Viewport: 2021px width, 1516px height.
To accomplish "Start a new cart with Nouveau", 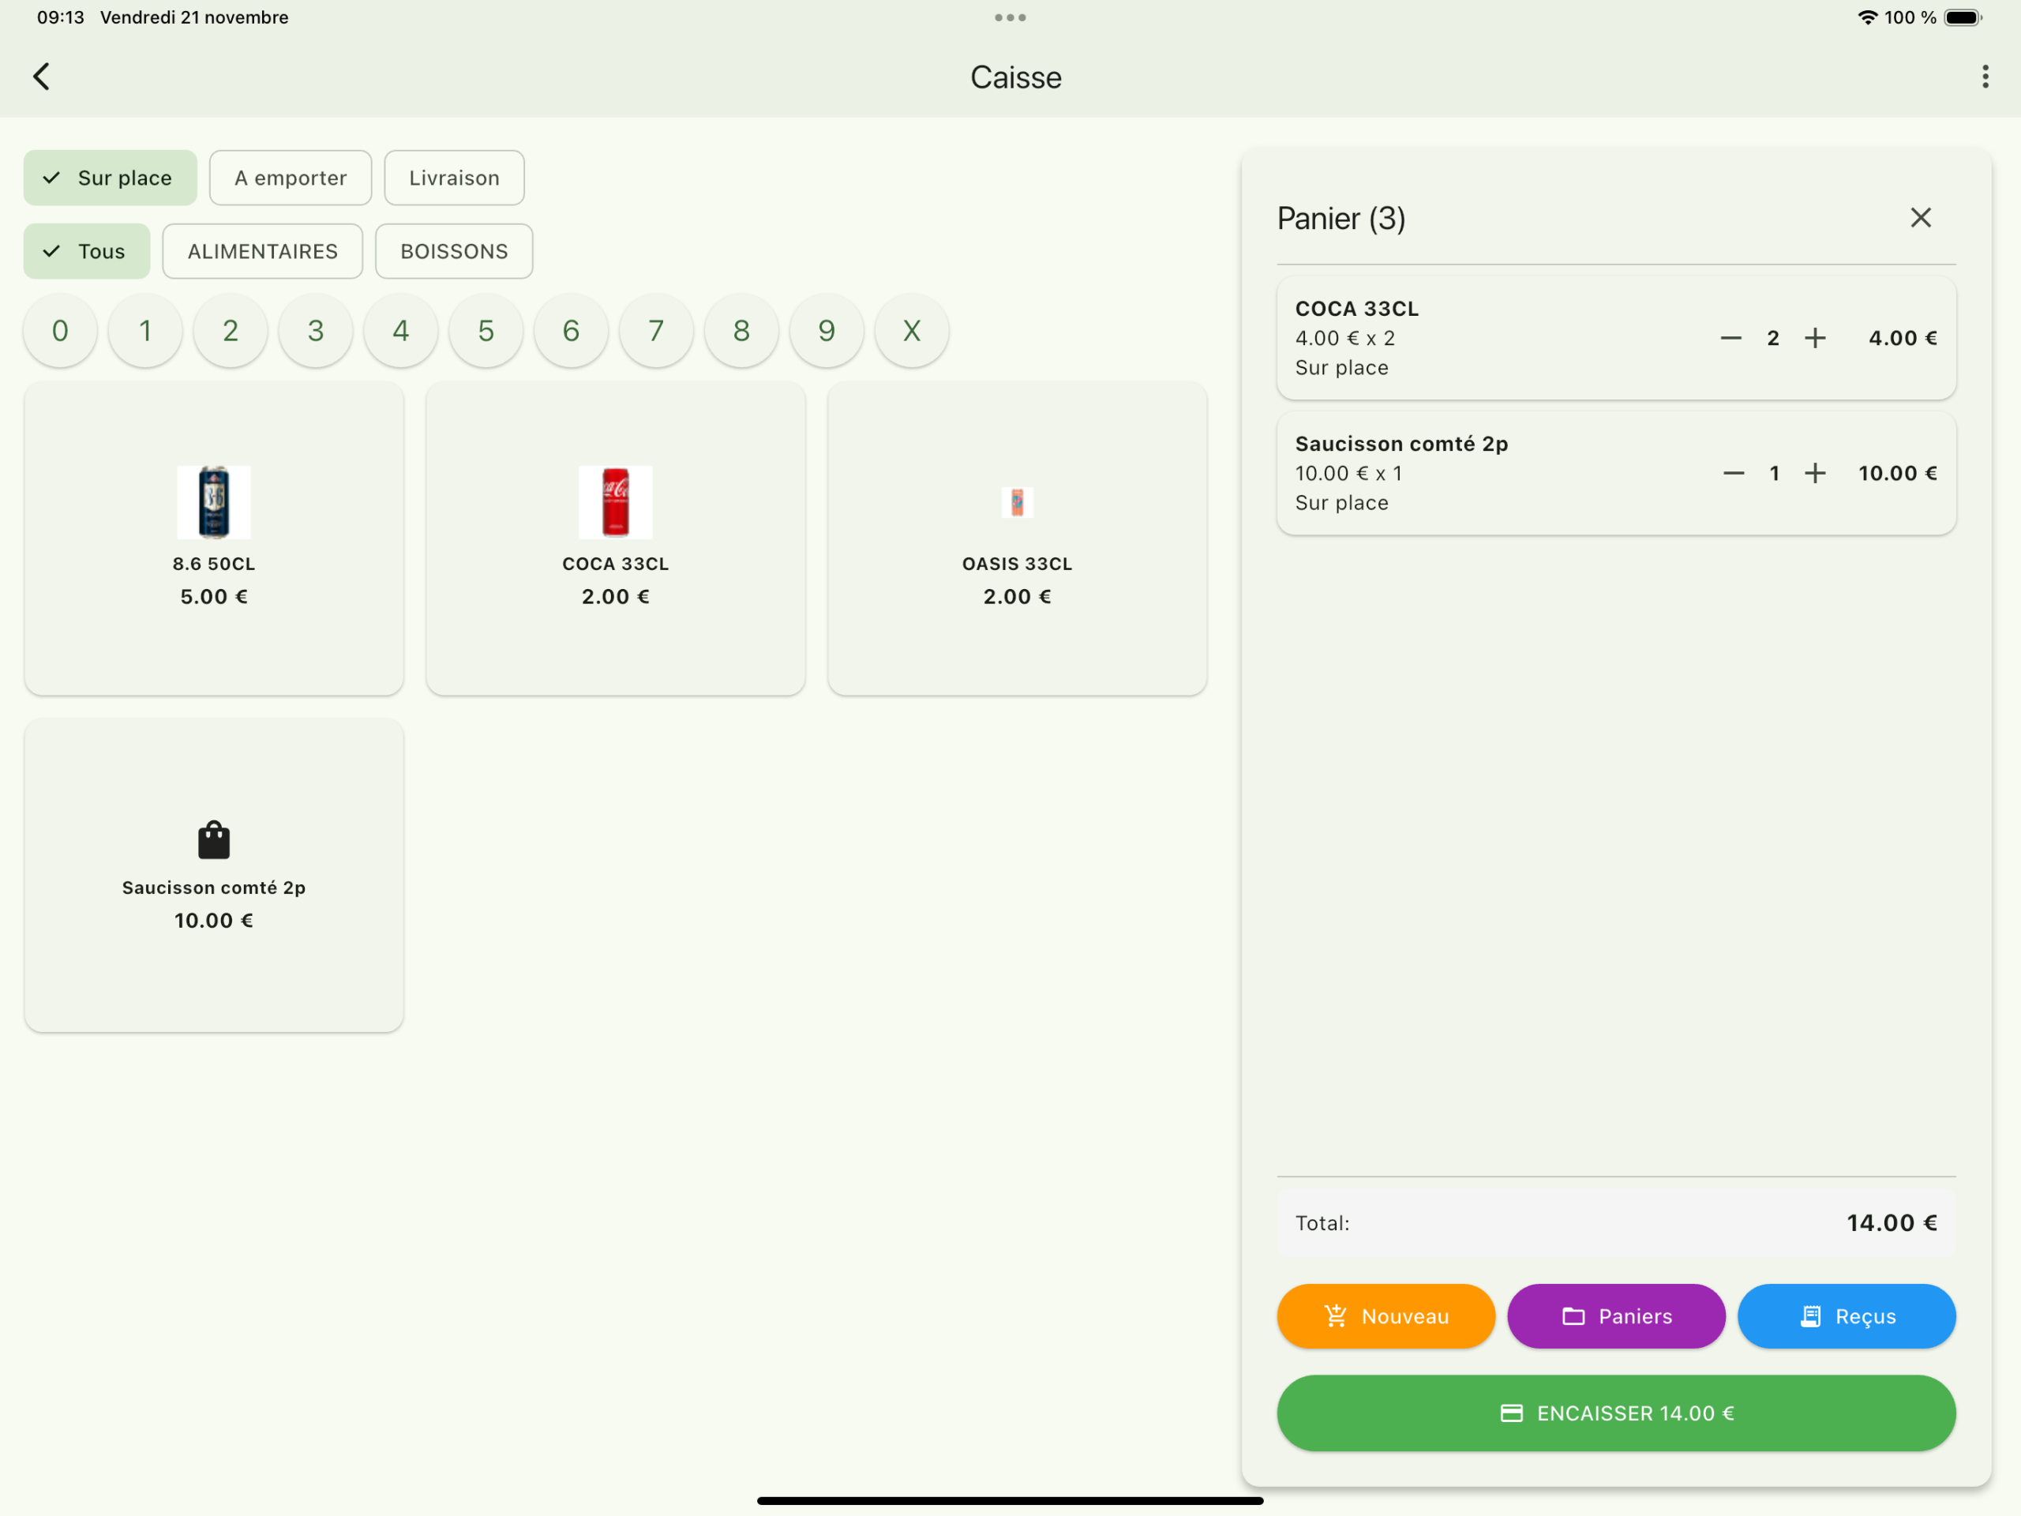I will [x=1385, y=1316].
